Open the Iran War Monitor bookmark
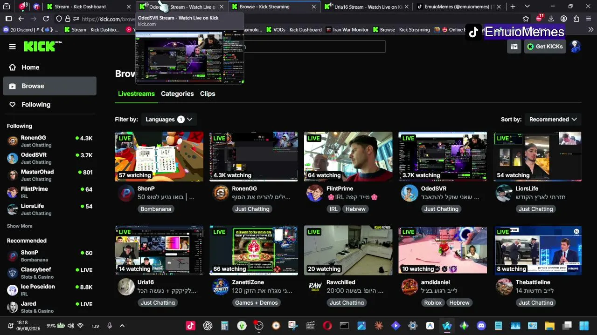The image size is (597, 335). [x=347, y=30]
